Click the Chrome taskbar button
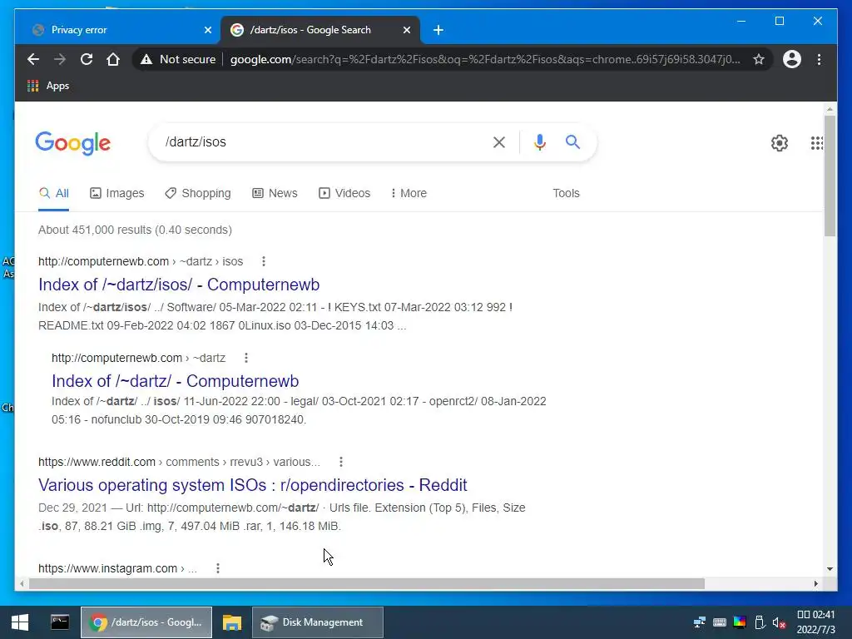This screenshot has height=639, width=852. (x=146, y=622)
